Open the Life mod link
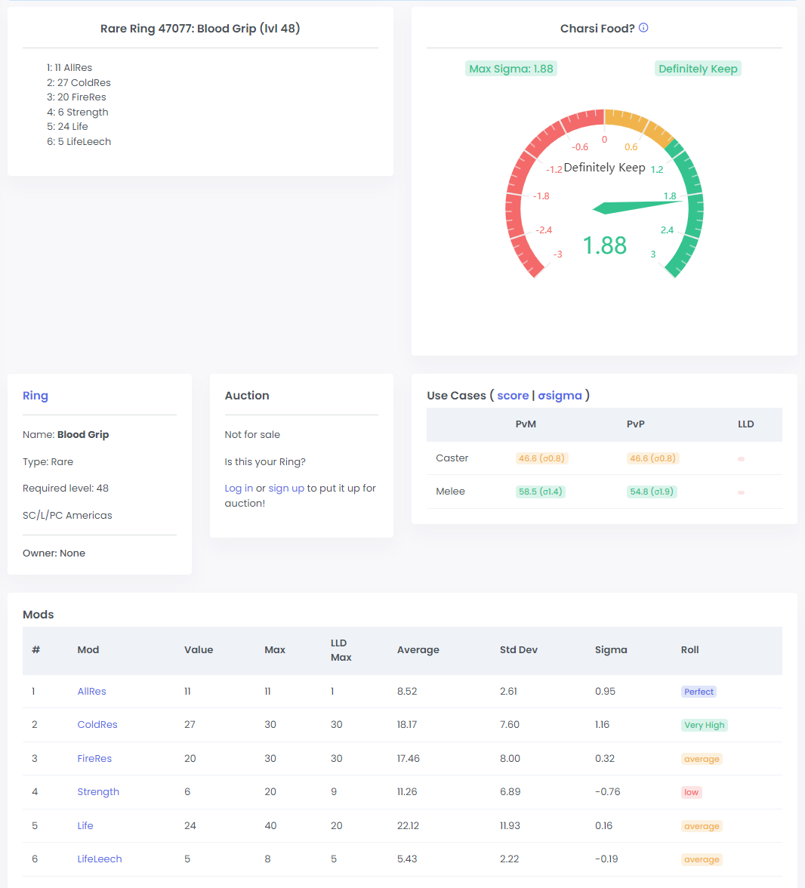Screen dimensions: 805x888 pyautogui.click(x=85, y=825)
